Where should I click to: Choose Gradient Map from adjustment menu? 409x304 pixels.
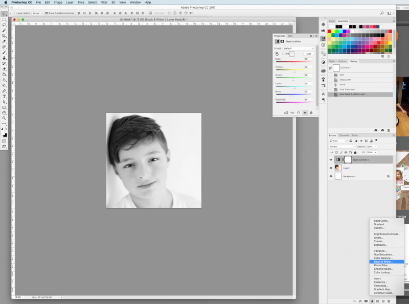(x=382, y=289)
